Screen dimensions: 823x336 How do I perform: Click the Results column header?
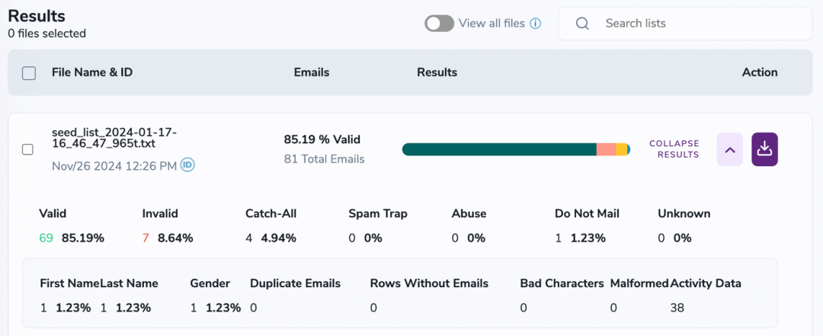pyautogui.click(x=437, y=72)
